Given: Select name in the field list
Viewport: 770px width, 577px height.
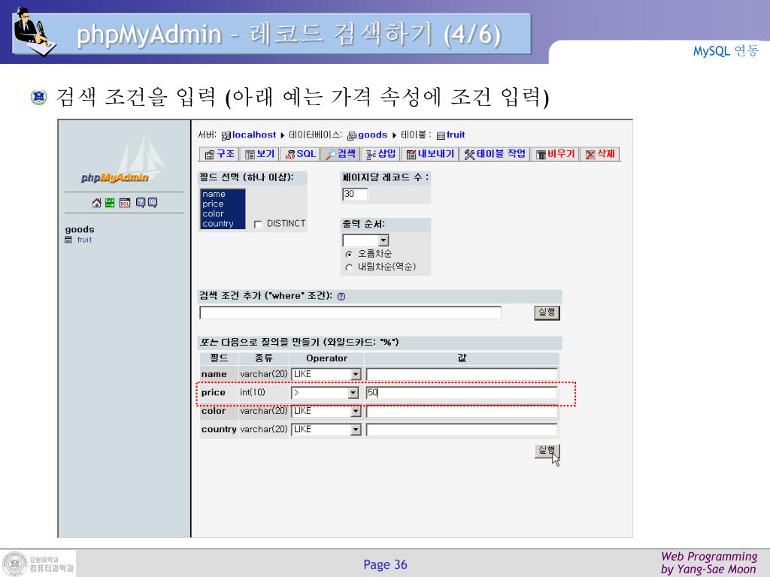Looking at the screenshot, I should 223,195.
